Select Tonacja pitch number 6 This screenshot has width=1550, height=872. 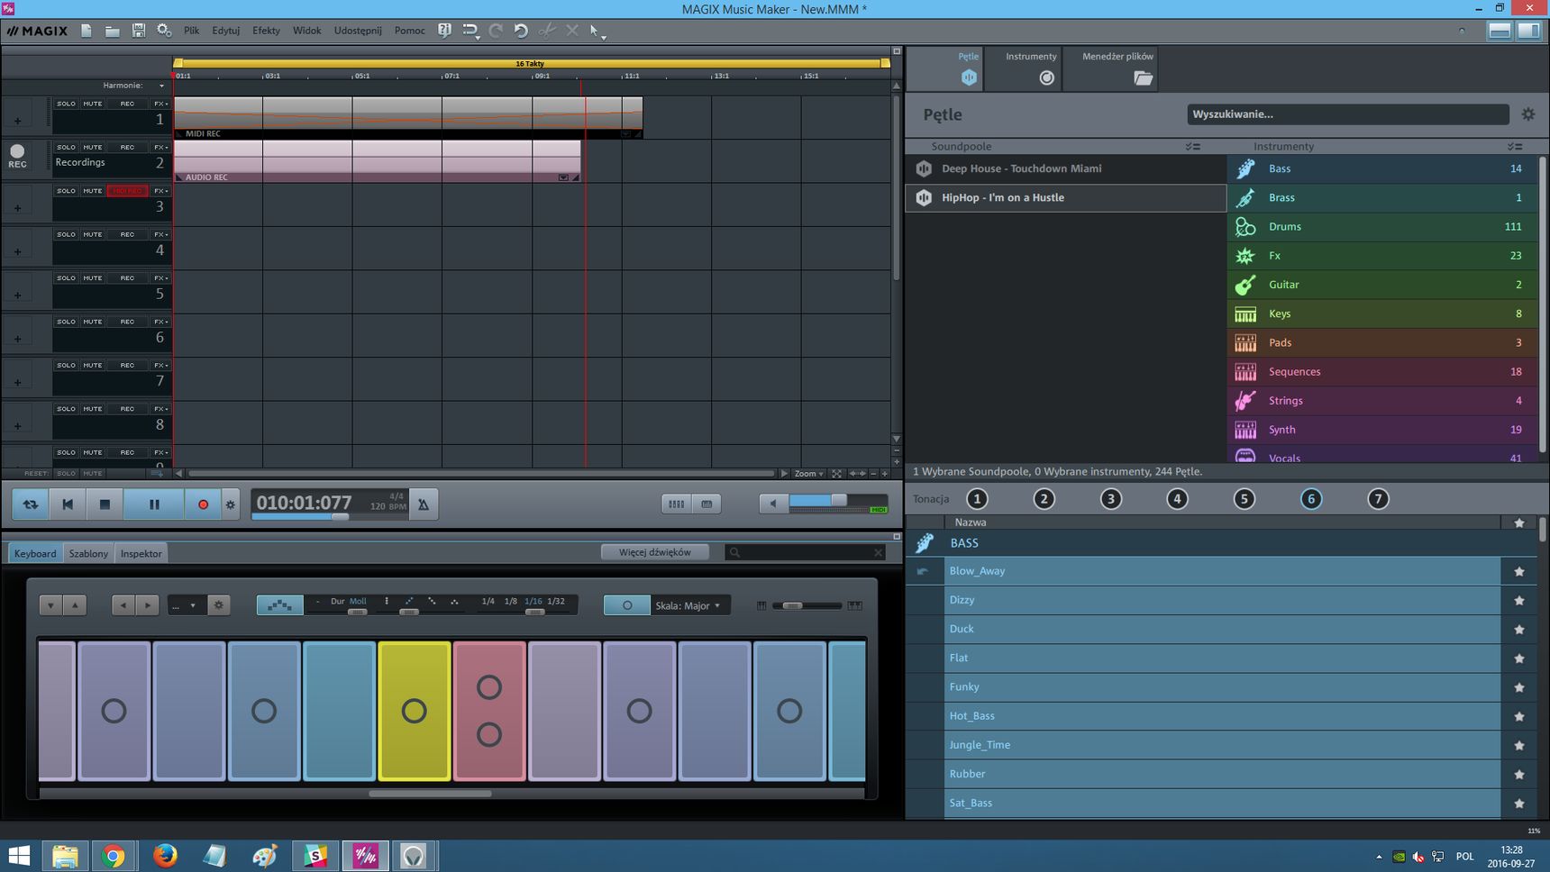coord(1310,499)
